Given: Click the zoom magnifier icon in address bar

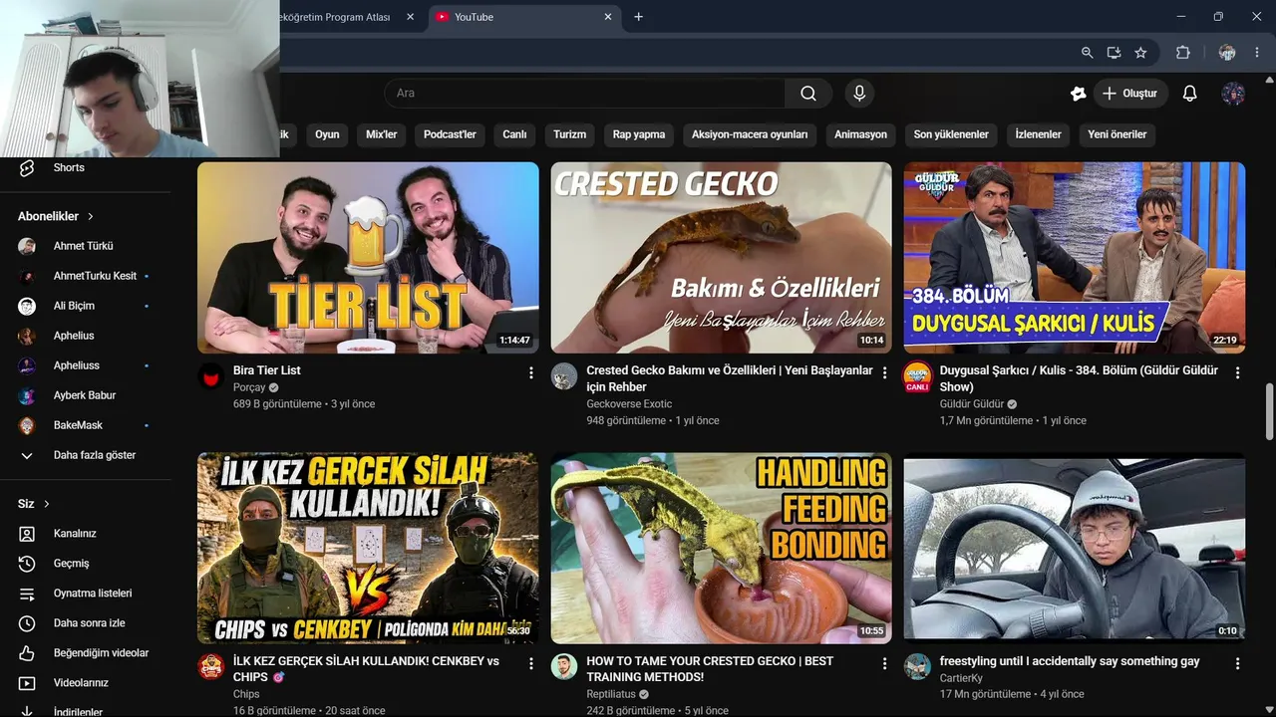Looking at the screenshot, I should click(1088, 53).
